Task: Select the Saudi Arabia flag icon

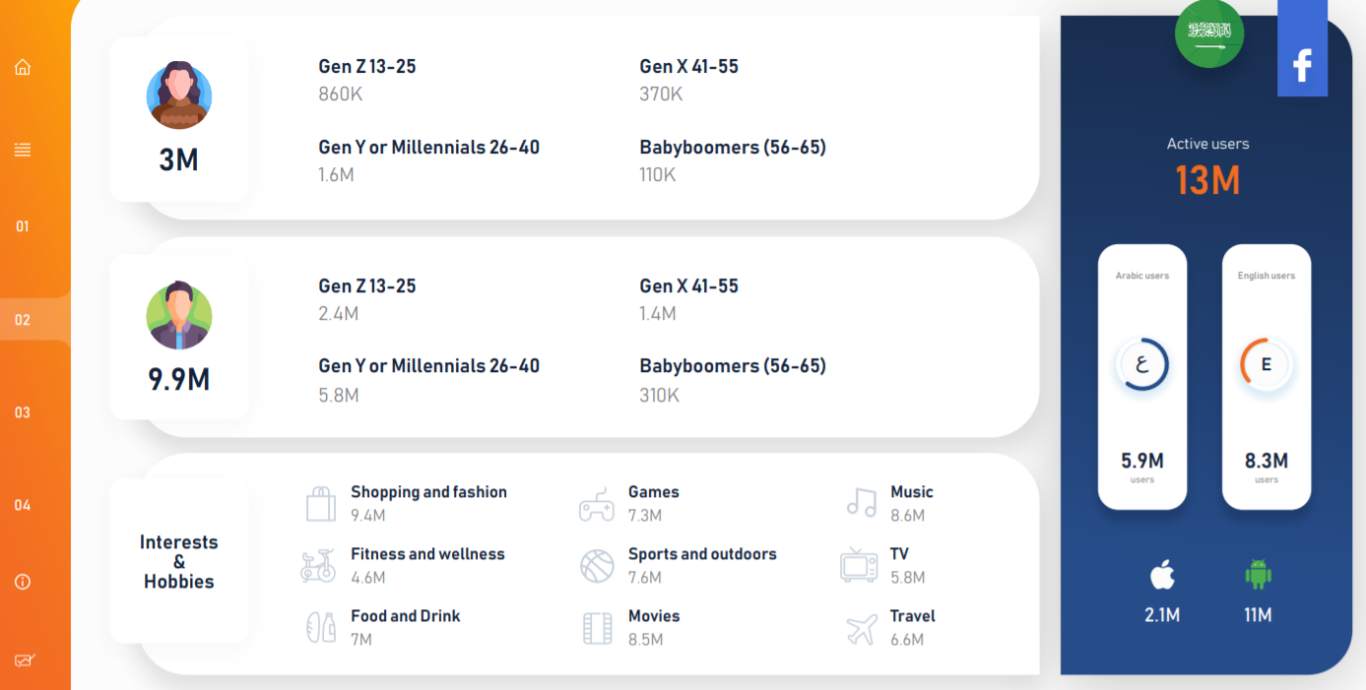Action: (x=1209, y=33)
